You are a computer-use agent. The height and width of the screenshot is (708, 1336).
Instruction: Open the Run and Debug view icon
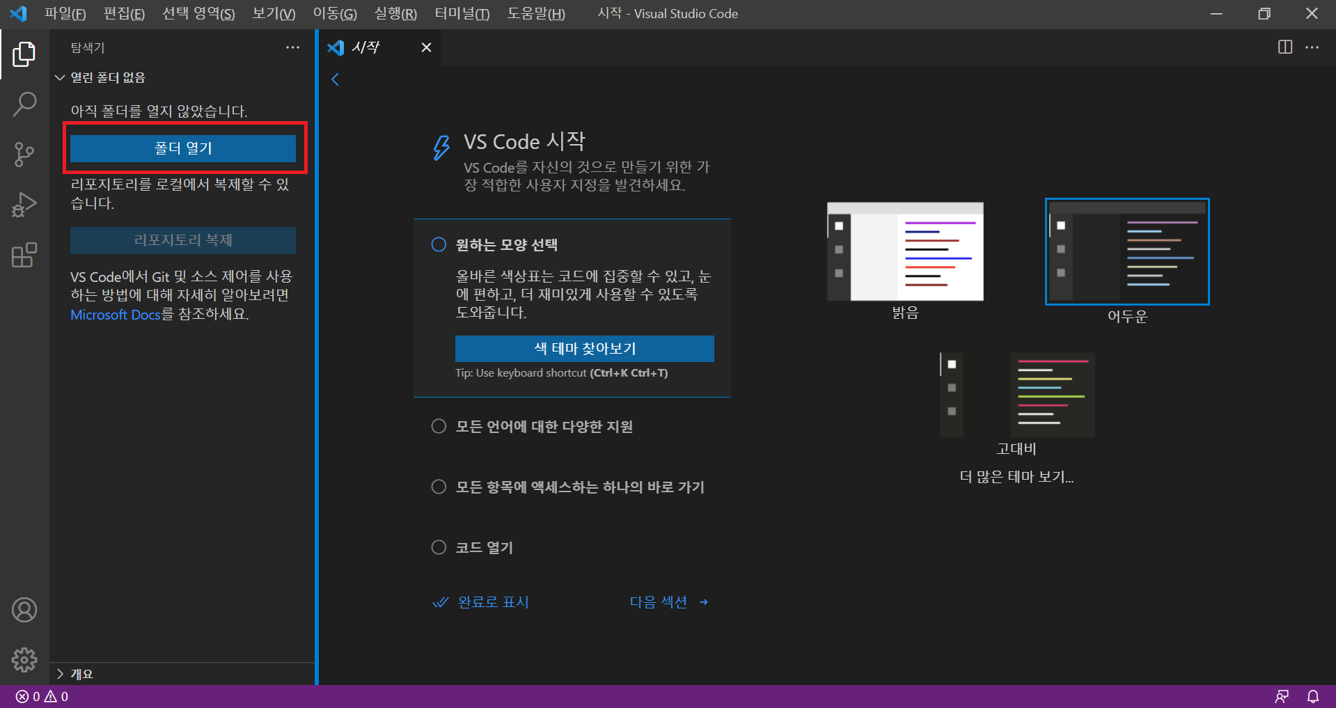(x=24, y=205)
